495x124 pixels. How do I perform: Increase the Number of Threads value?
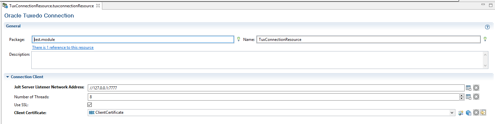pyautogui.click(x=461, y=95)
